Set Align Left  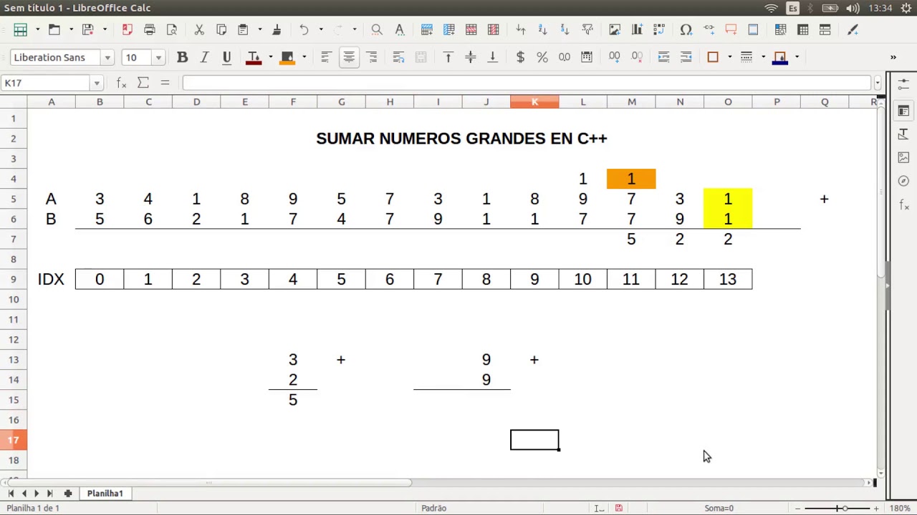click(326, 57)
